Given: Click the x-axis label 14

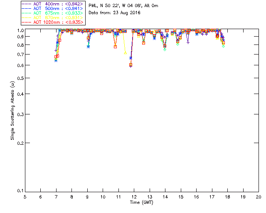Looking at the screenshot, I should pyautogui.click(x=165, y=197).
